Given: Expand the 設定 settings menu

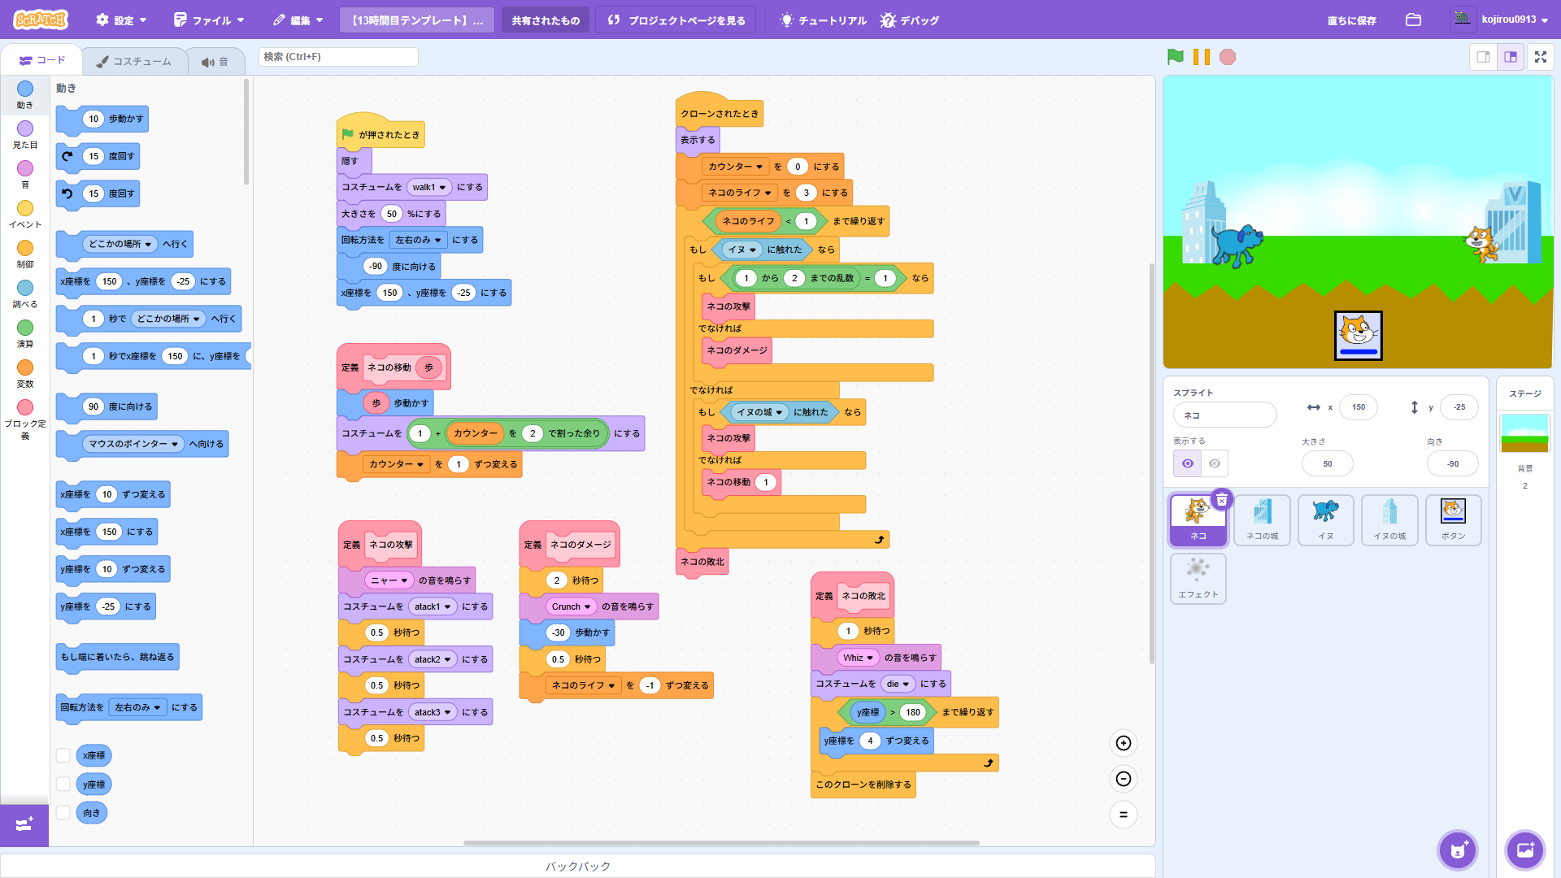Looking at the screenshot, I should (x=122, y=20).
